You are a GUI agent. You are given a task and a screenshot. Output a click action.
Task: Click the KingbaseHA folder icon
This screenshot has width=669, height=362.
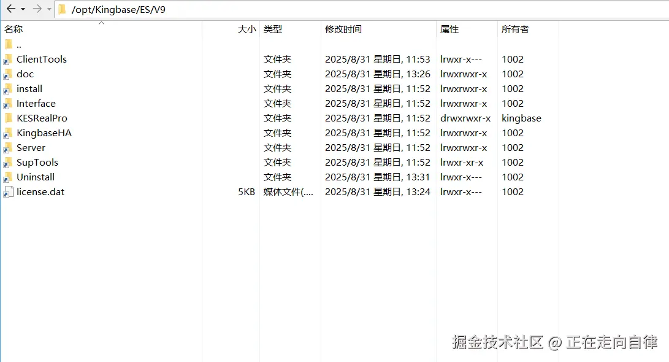pyautogui.click(x=8, y=133)
